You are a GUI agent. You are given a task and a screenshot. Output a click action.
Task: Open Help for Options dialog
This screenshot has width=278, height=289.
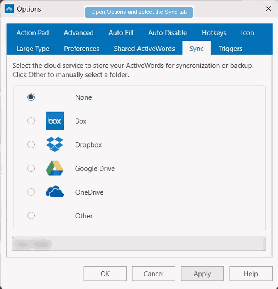point(251,274)
